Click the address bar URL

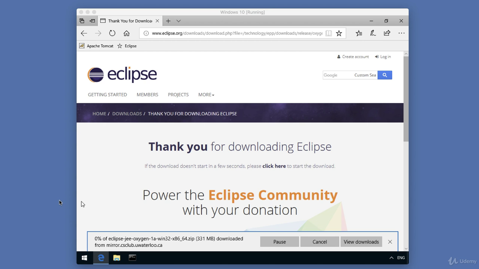pos(237,33)
